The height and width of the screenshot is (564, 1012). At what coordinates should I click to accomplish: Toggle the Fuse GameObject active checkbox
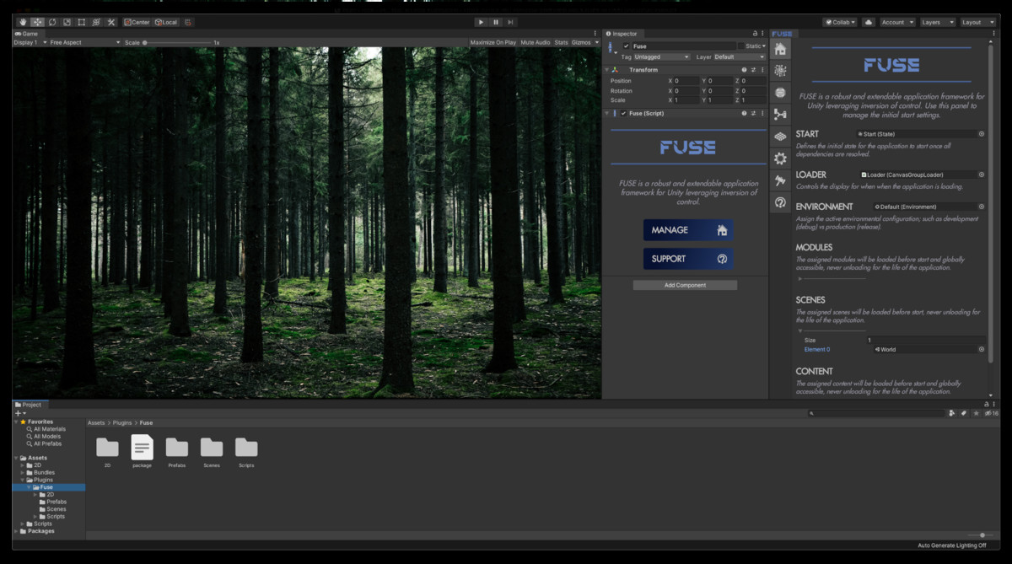(x=626, y=46)
